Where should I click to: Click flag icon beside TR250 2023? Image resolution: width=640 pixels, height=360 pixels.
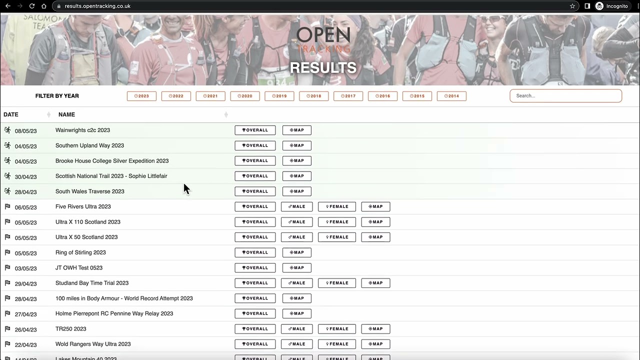coord(7,328)
